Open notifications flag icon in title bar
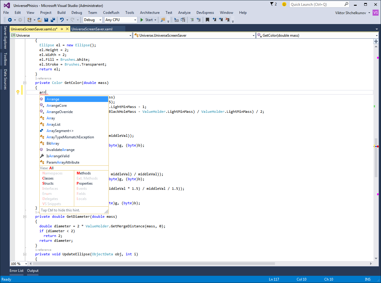 pos(272,4)
